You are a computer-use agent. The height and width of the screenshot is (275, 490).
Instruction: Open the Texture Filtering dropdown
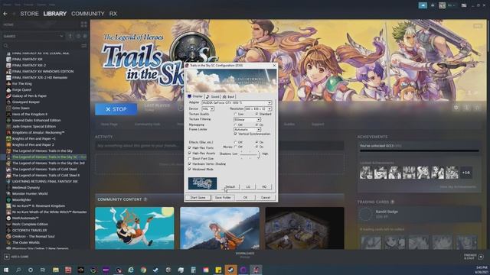coord(247,119)
